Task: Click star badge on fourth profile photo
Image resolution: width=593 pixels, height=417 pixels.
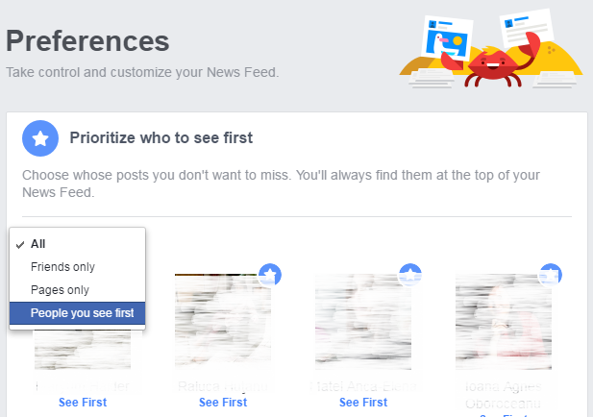Action: (x=551, y=275)
